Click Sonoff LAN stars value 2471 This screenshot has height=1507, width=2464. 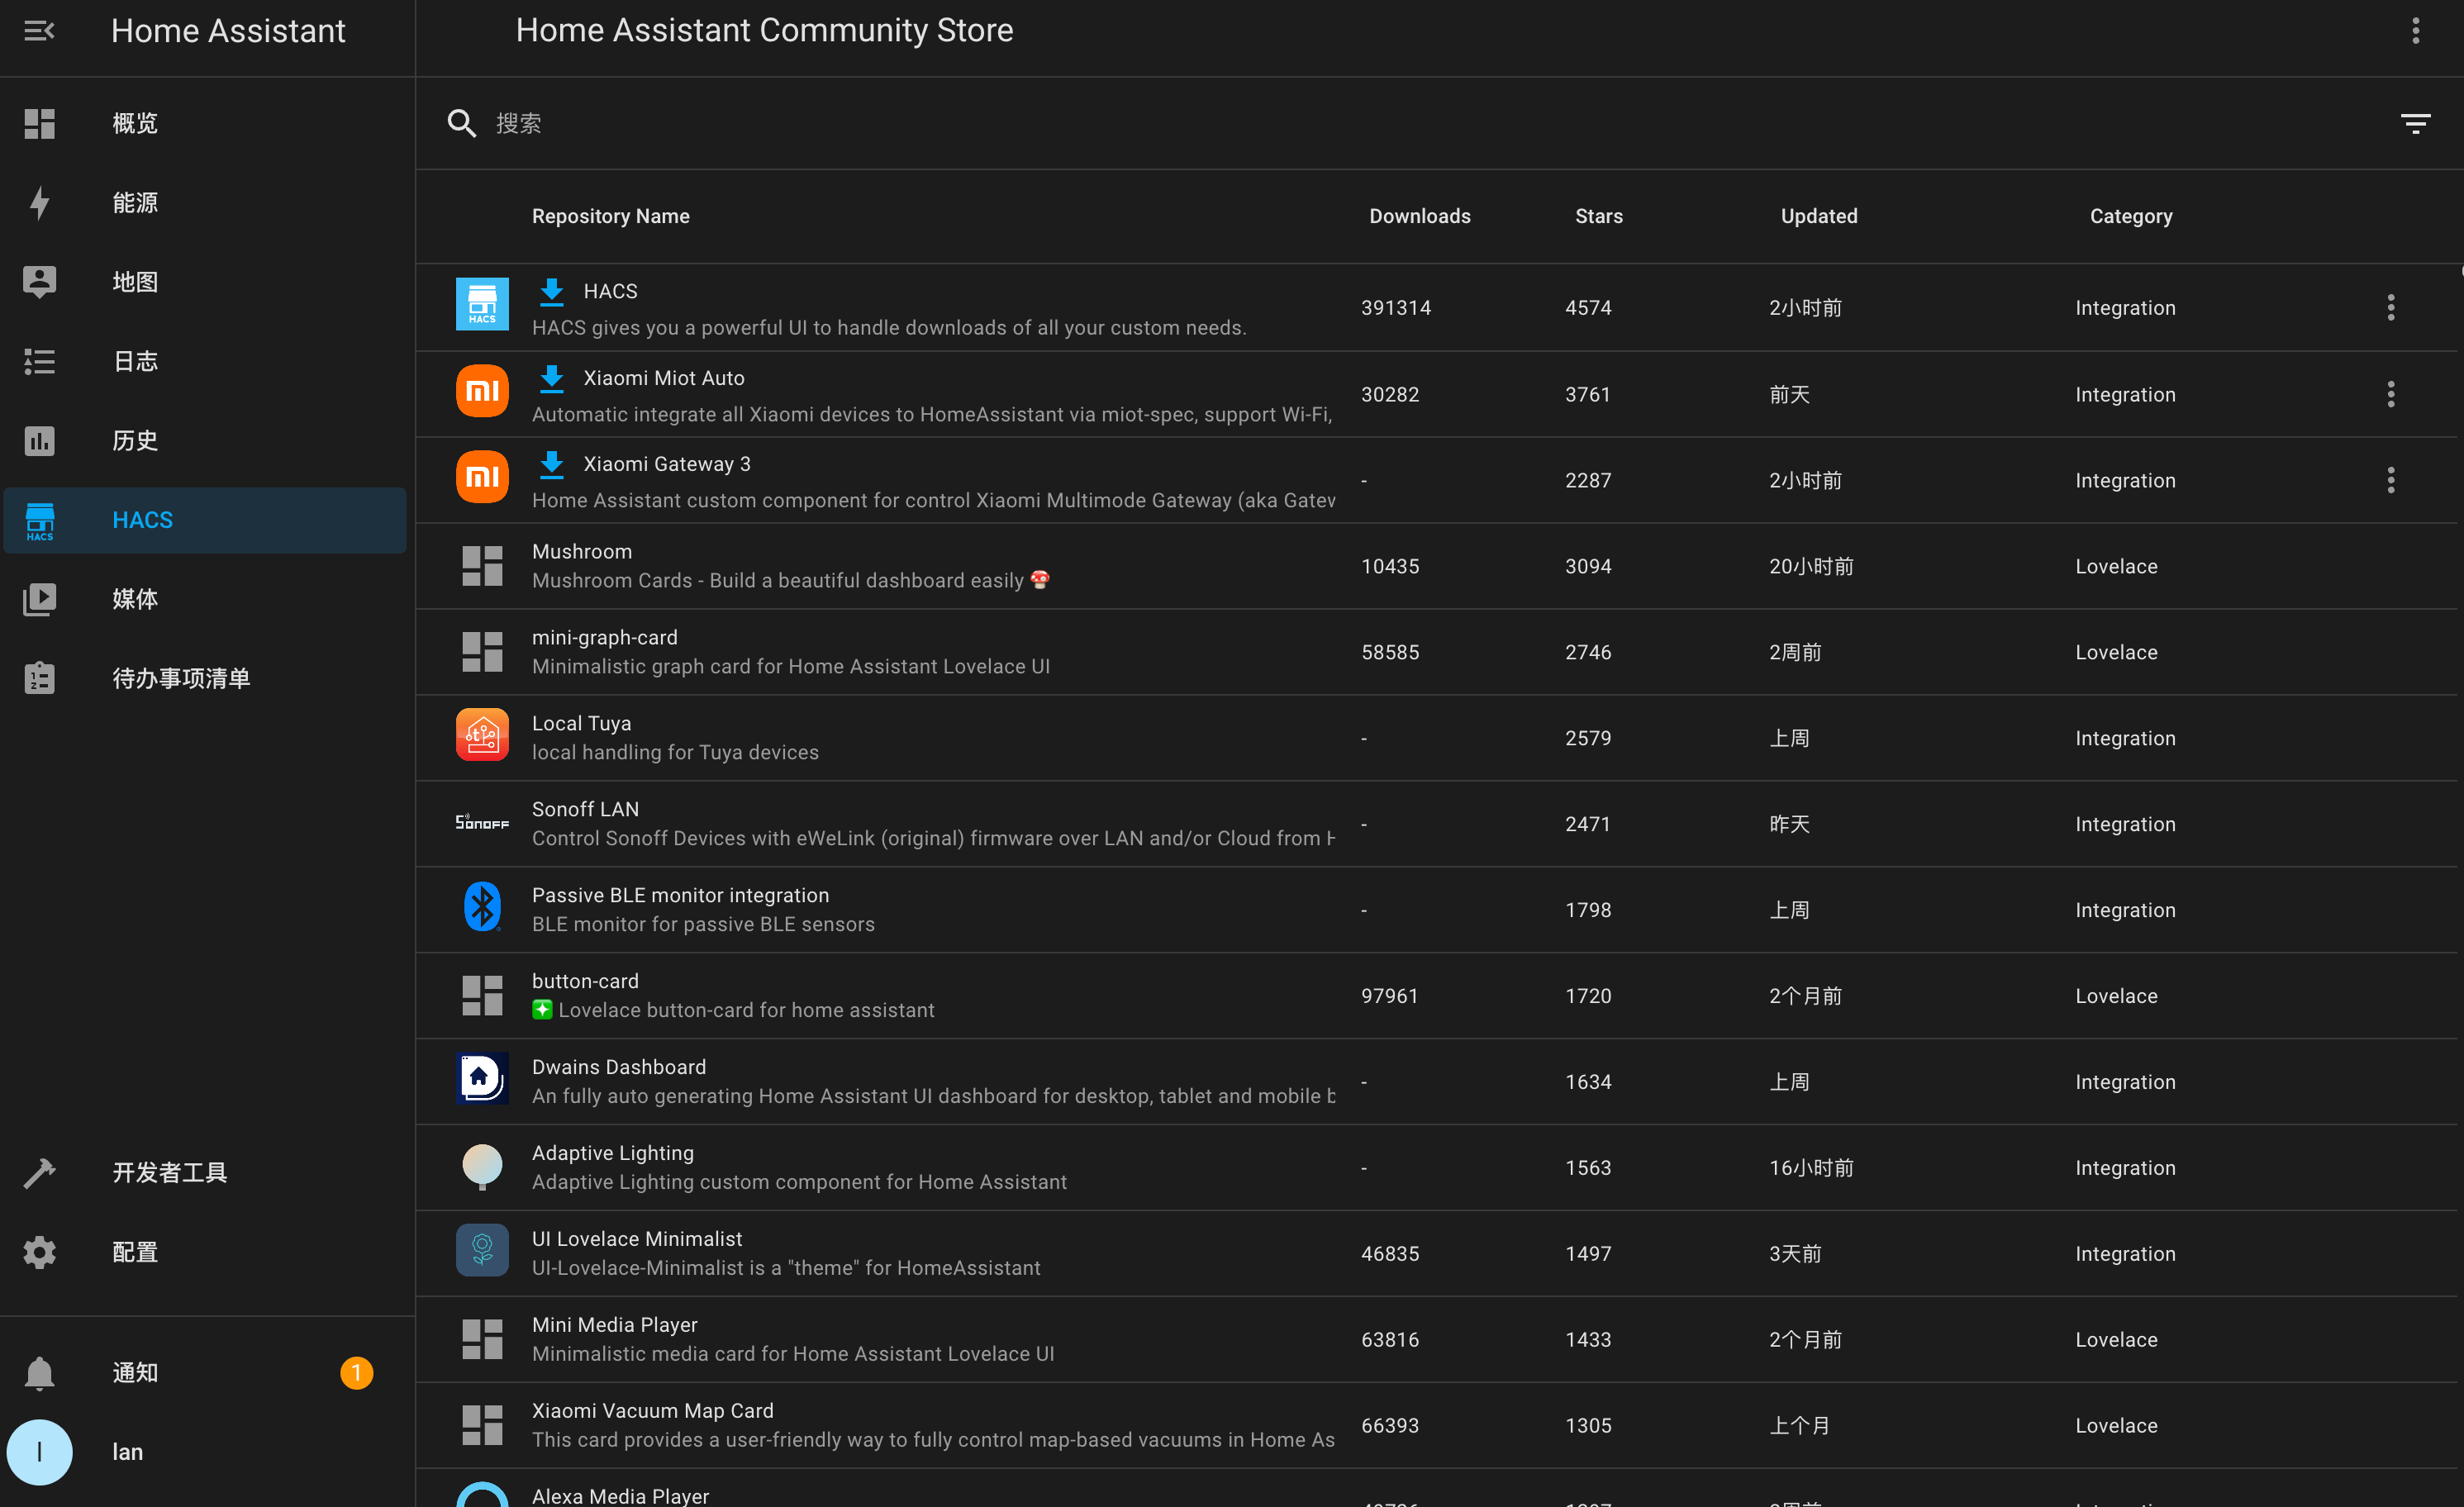(1588, 824)
